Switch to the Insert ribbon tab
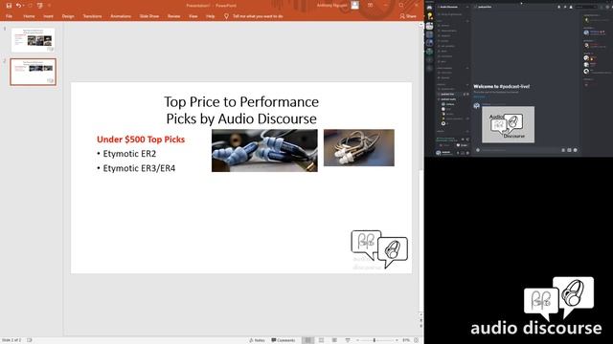 [x=48, y=16]
